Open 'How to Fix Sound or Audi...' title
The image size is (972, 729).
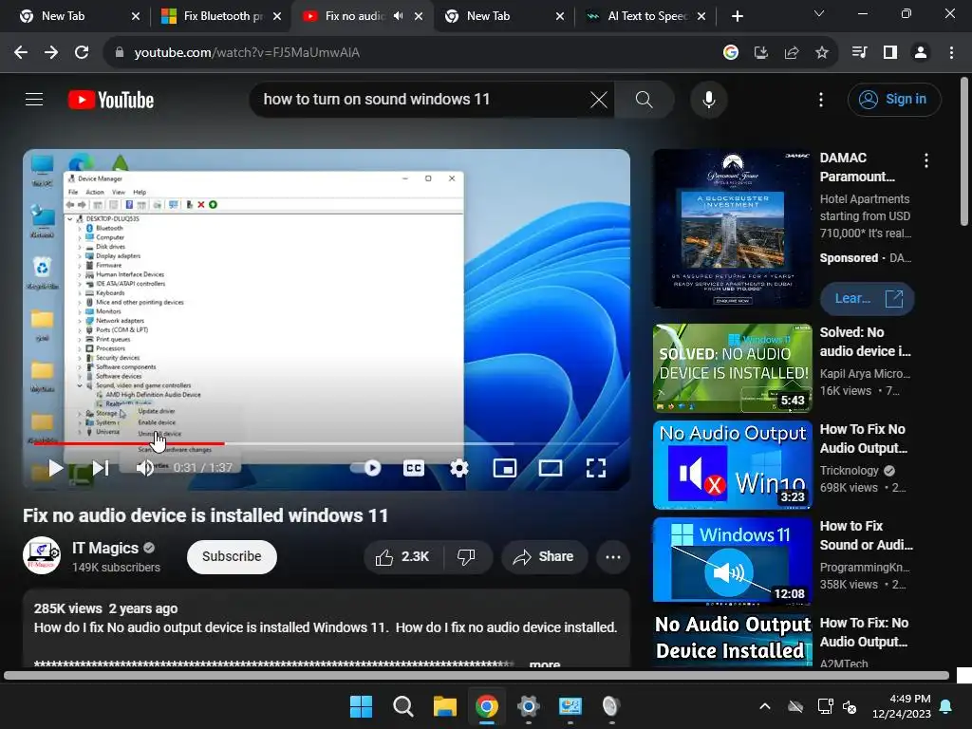866,535
